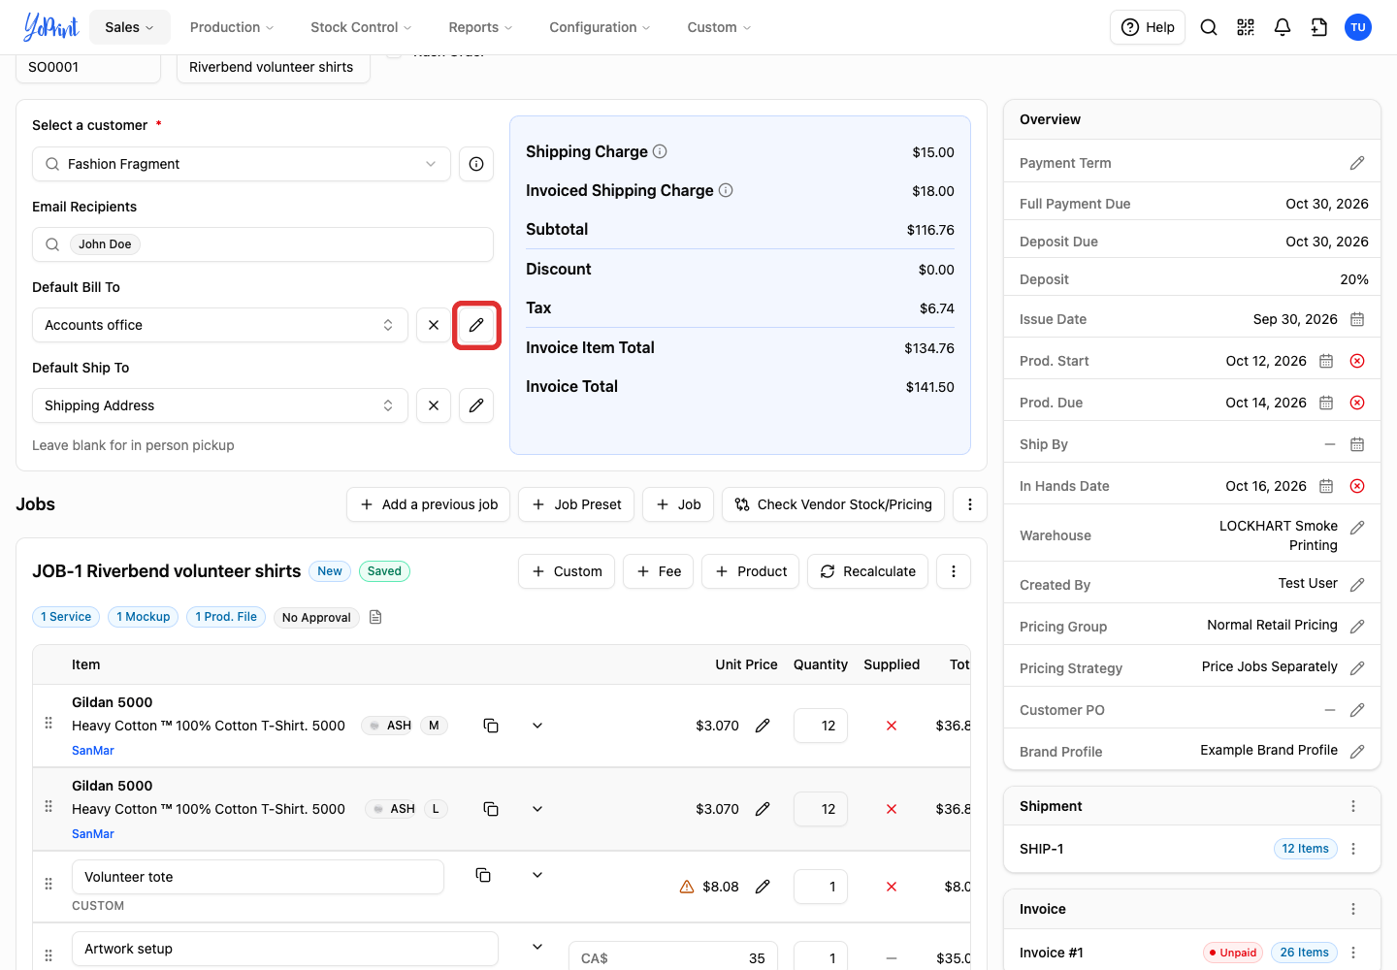Toggle supplied for the Gildan 5000 M row
Image resolution: width=1397 pixels, height=970 pixels.
point(892,726)
